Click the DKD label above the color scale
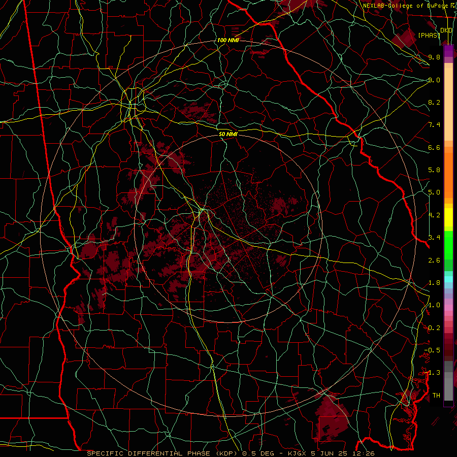Viewport: 457px width, 457px height. [x=446, y=30]
